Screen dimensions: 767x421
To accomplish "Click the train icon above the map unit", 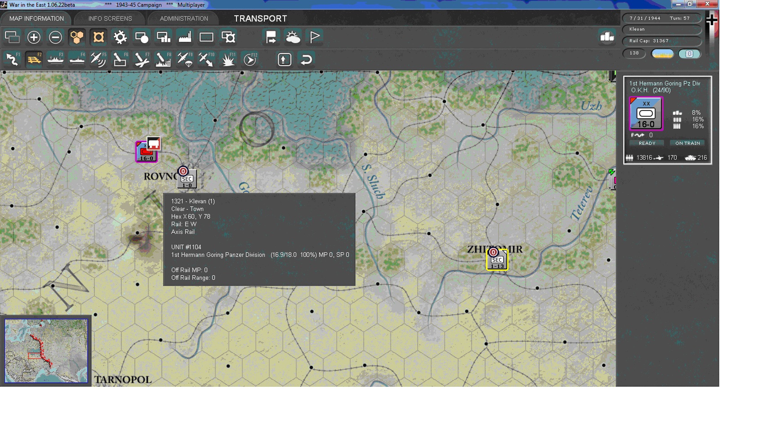I will (154, 143).
